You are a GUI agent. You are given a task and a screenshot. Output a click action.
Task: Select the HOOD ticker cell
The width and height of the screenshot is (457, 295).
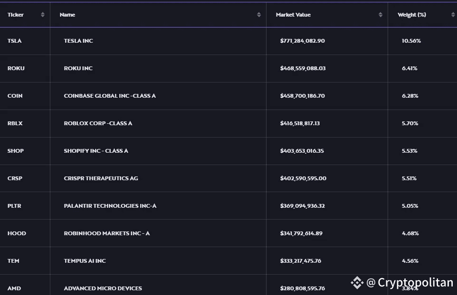(x=17, y=233)
